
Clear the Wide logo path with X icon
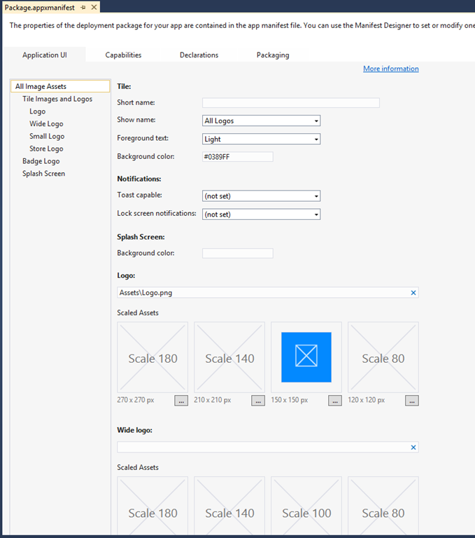tap(413, 447)
